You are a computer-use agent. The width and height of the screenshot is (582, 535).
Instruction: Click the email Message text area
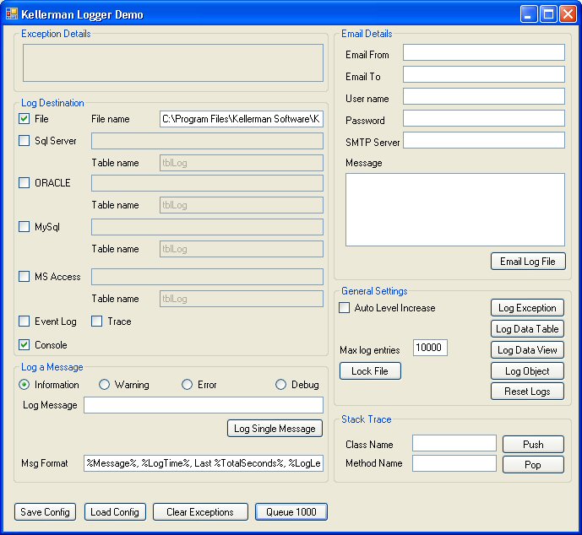[x=455, y=209]
